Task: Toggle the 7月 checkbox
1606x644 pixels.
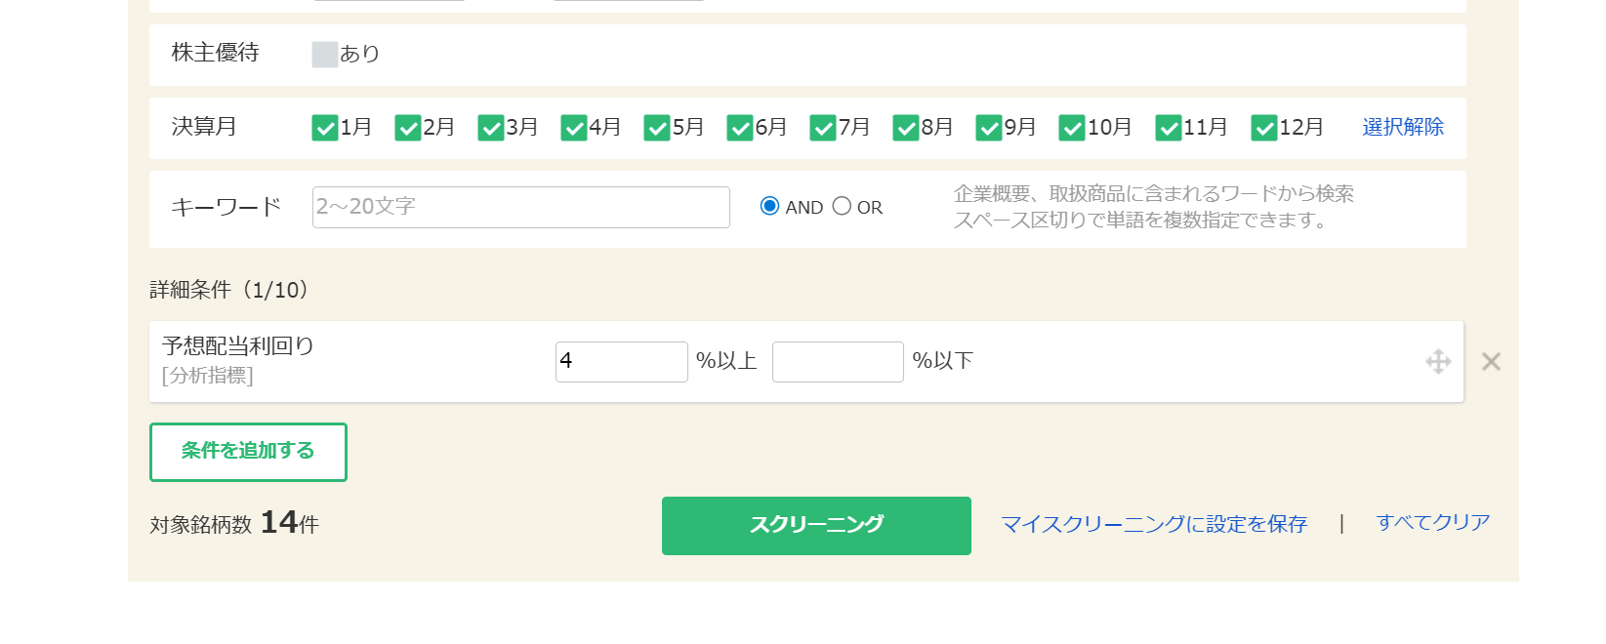Action: [823, 128]
